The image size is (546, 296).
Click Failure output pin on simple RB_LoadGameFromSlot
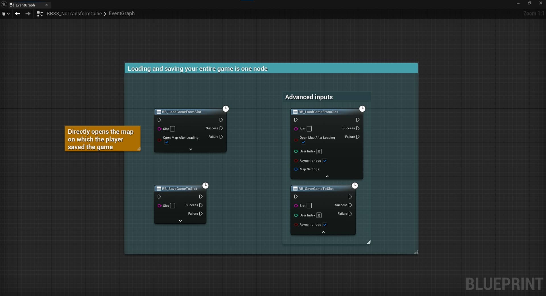pyautogui.click(x=221, y=137)
